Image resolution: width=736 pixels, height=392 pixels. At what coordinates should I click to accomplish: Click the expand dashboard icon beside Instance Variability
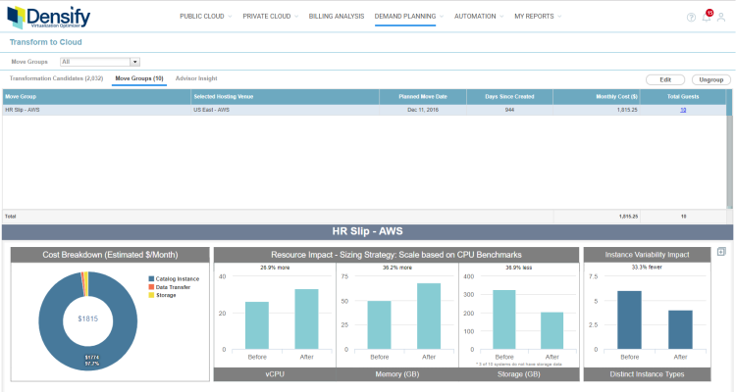721,252
